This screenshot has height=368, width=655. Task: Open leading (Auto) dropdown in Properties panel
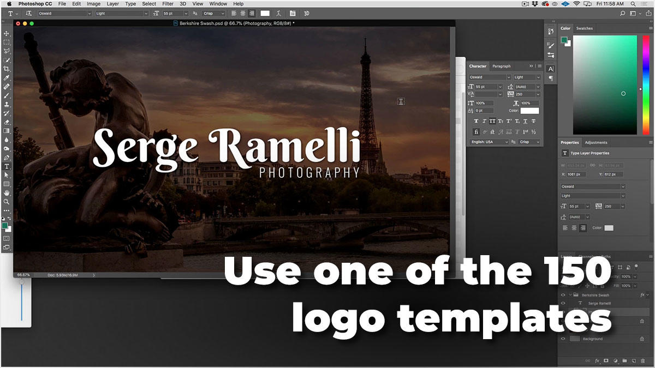tap(579, 216)
